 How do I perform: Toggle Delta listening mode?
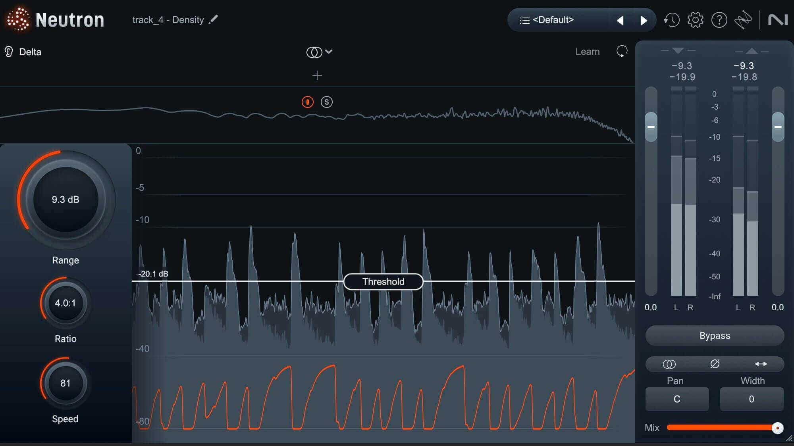tap(23, 52)
